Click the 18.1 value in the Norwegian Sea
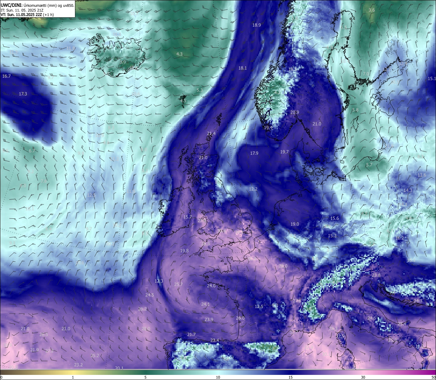The width and height of the screenshot is (436, 380). pyautogui.click(x=243, y=68)
